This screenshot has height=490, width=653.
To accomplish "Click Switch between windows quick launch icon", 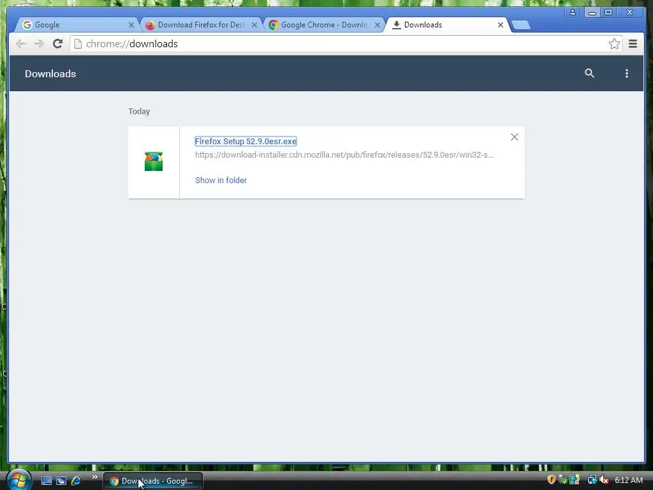I will pos(61,481).
